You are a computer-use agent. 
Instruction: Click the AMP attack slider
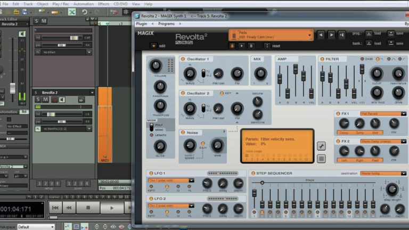point(280,78)
